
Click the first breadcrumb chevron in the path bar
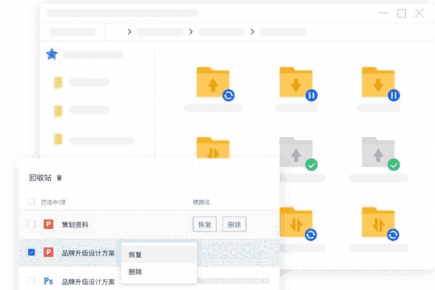coord(130,32)
